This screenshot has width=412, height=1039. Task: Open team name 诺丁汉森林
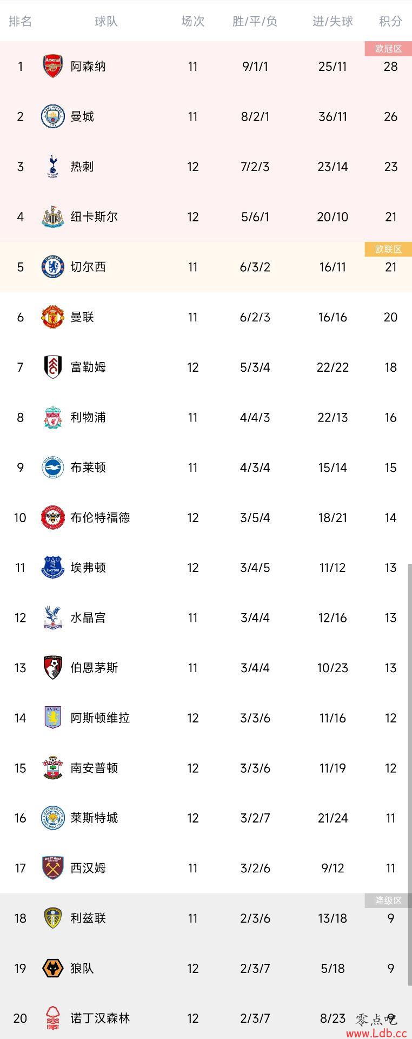point(100,1018)
